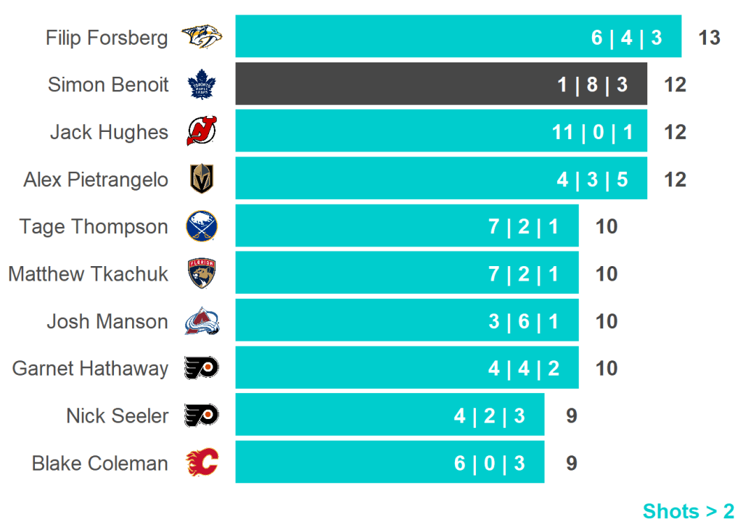The height and width of the screenshot is (530, 743).
Task: Select the Filip Forsberg player name
Action: pos(107,37)
